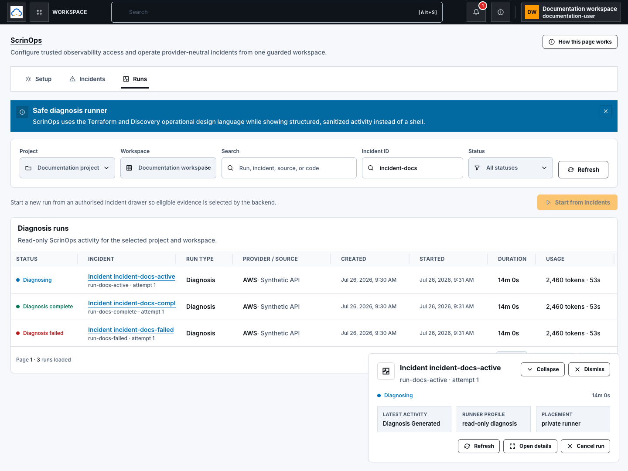Open the Workspace dropdown
Screen dimensions: 628x471
tap(168, 168)
